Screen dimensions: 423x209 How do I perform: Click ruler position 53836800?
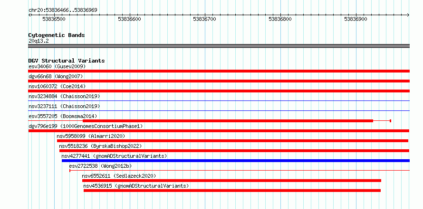280,19
